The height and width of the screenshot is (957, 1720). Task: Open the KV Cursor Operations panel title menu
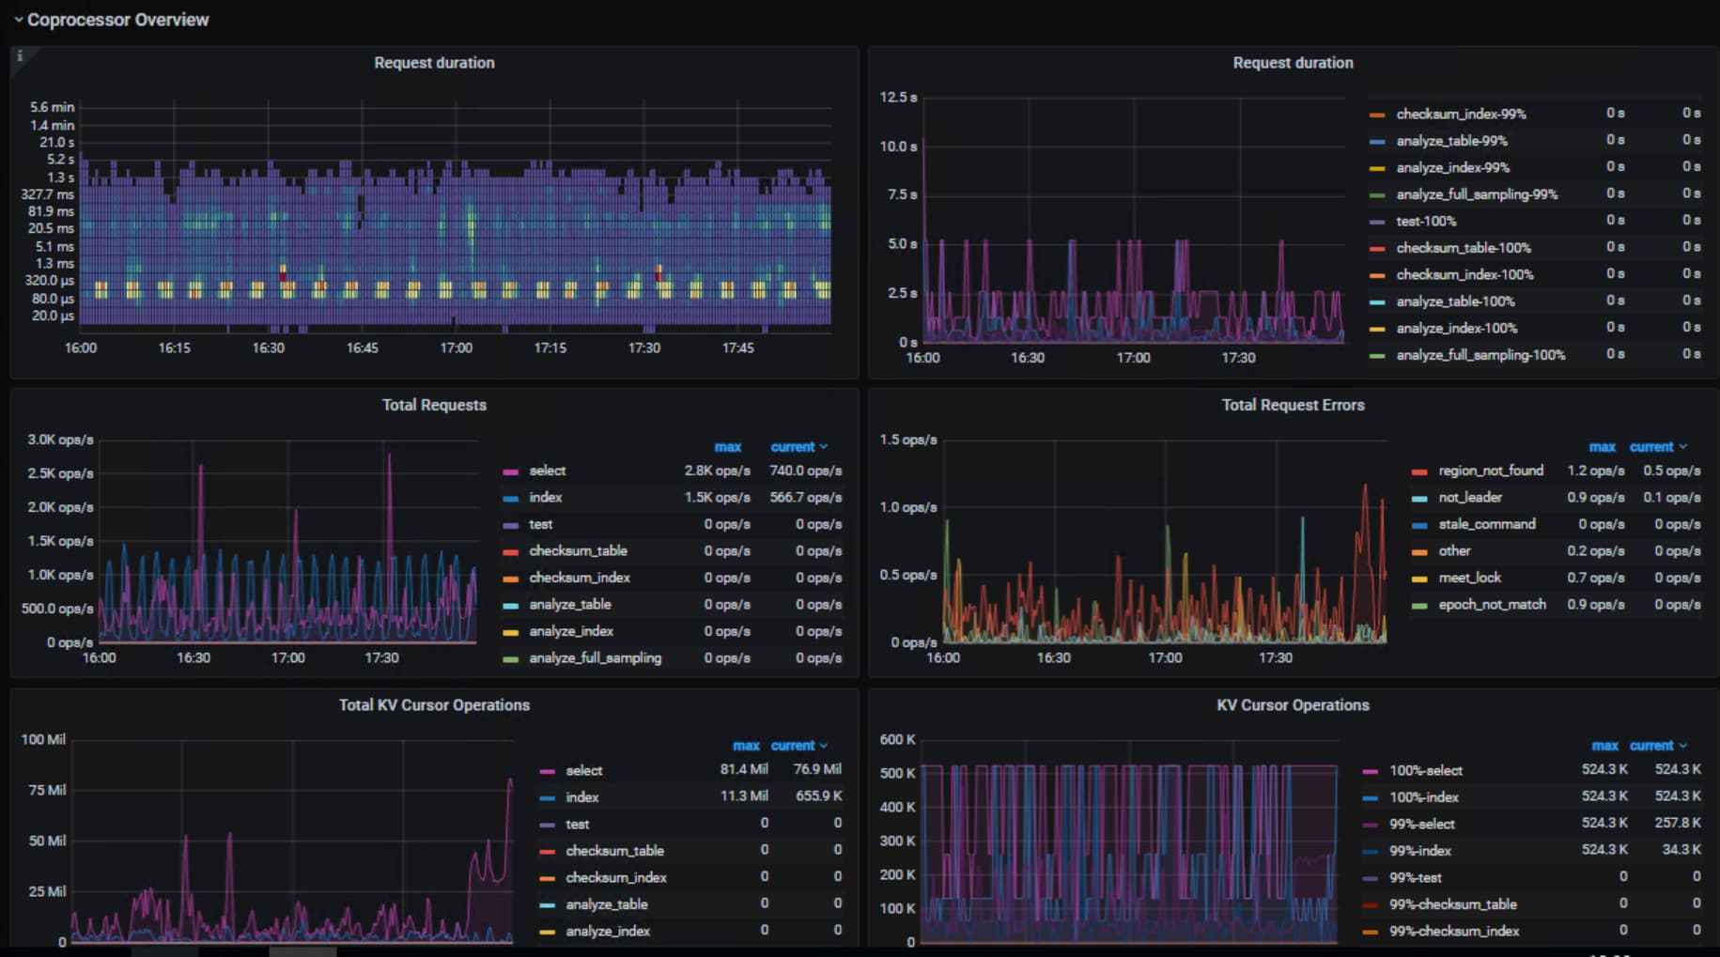click(x=1293, y=705)
